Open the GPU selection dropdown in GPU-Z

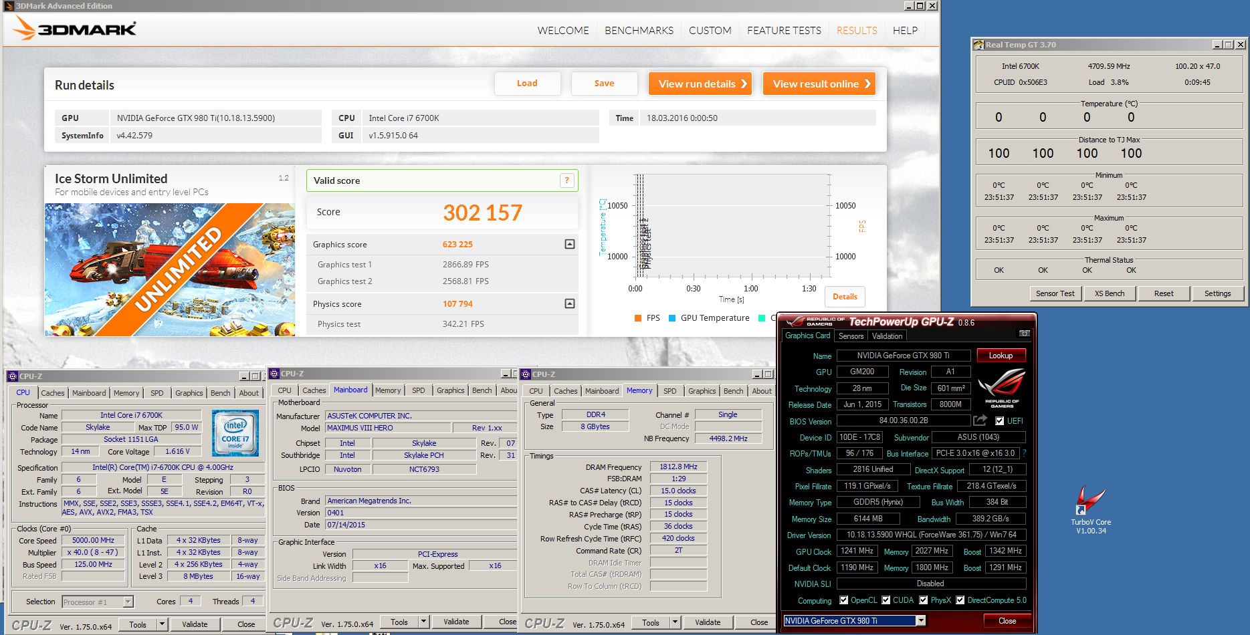coord(921,621)
